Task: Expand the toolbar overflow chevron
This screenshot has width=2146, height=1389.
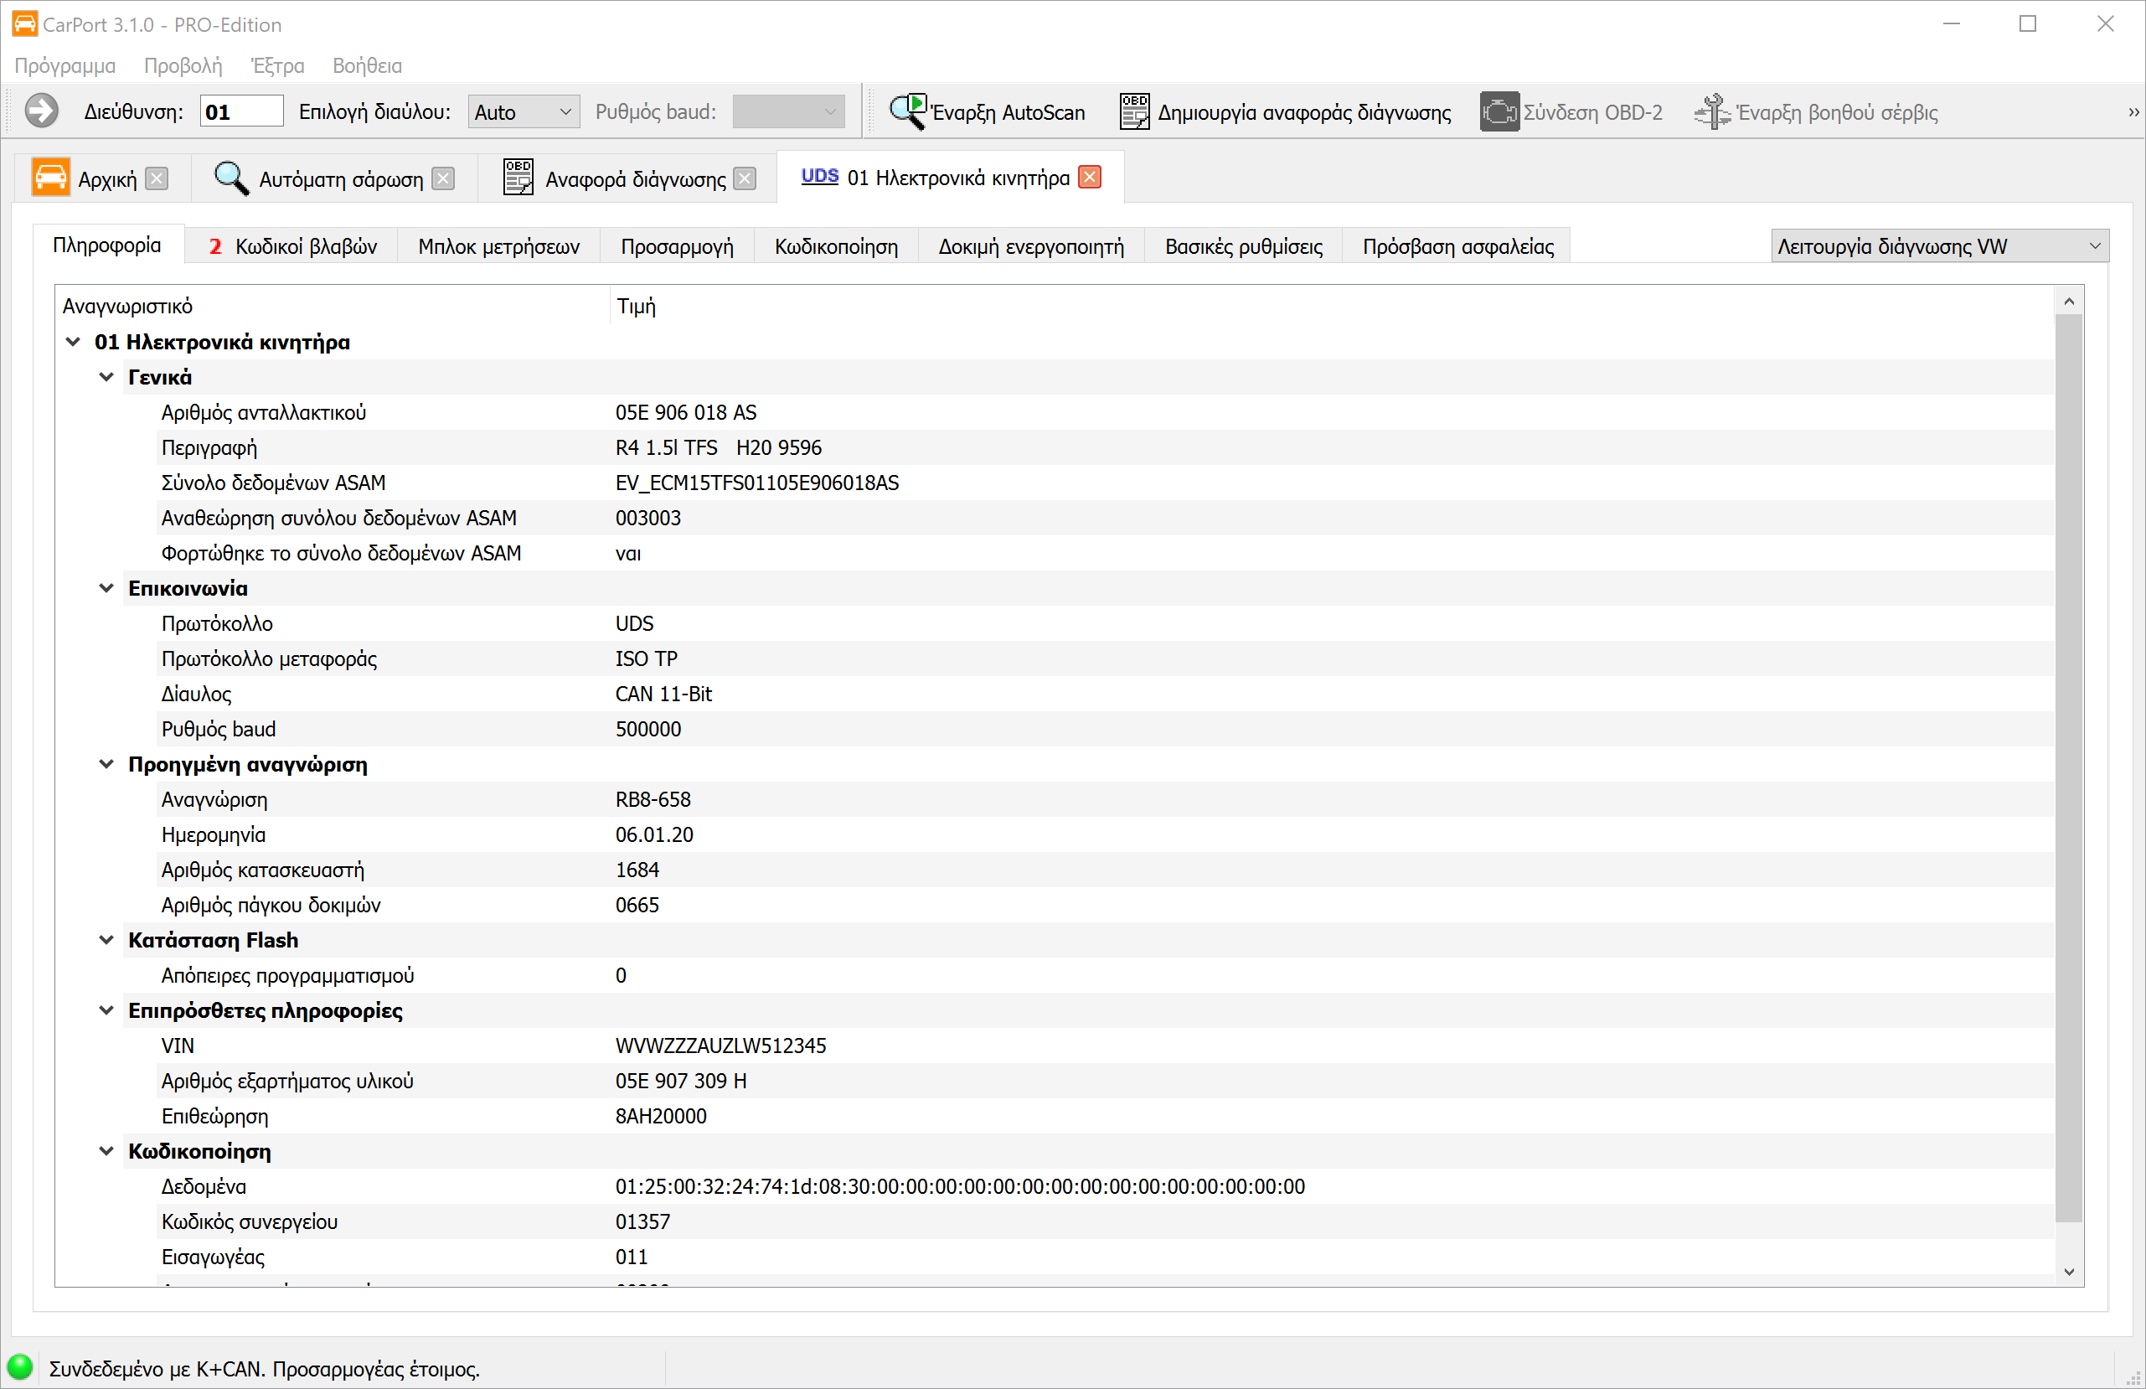Action: [x=2133, y=112]
